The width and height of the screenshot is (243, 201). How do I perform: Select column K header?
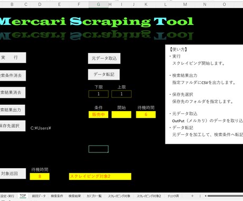[x=146, y=4]
